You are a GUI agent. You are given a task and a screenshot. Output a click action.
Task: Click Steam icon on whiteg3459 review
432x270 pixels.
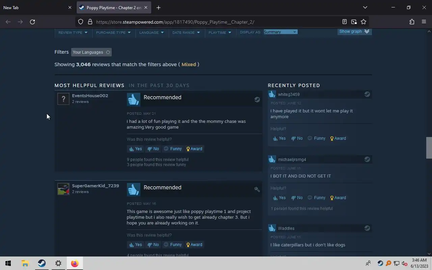[x=367, y=94]
